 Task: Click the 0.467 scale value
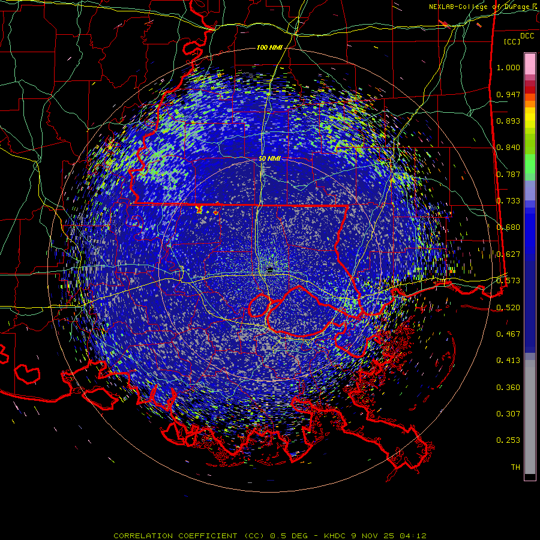pyautogui.click(x=508, y=334)
